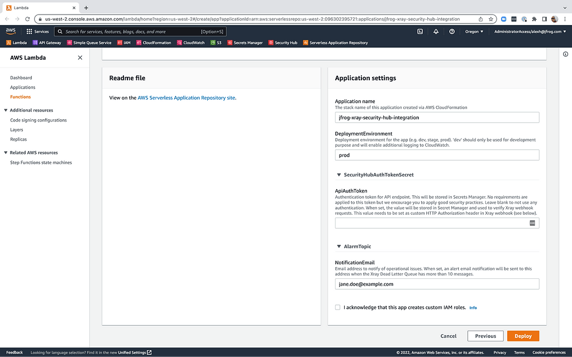Click the Previous button
This screenshot has width=572, height=357.
(485, 336)
